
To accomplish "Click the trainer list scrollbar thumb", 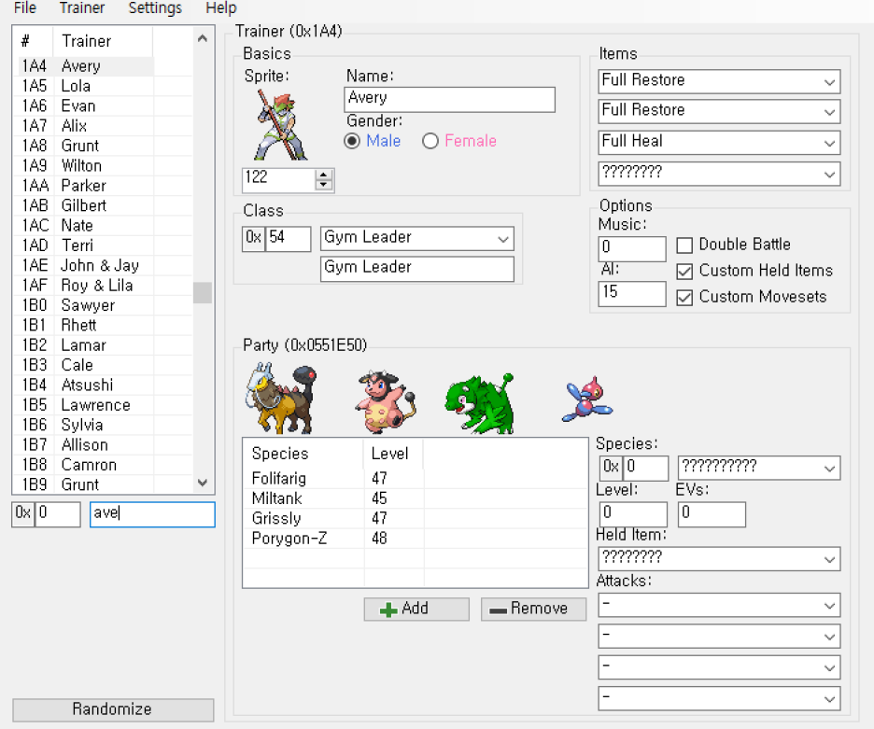I will click(203, 292).
